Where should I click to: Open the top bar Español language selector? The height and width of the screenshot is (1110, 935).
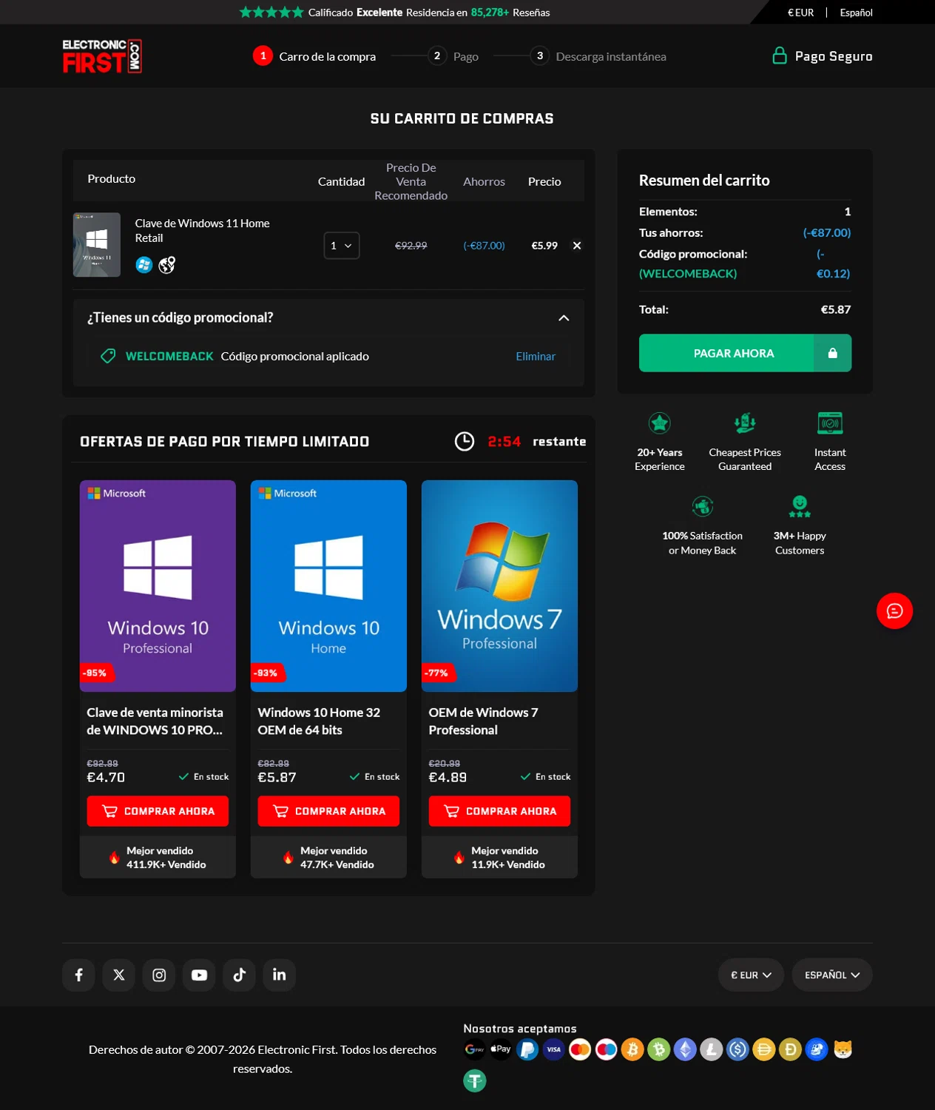point(856,13)
